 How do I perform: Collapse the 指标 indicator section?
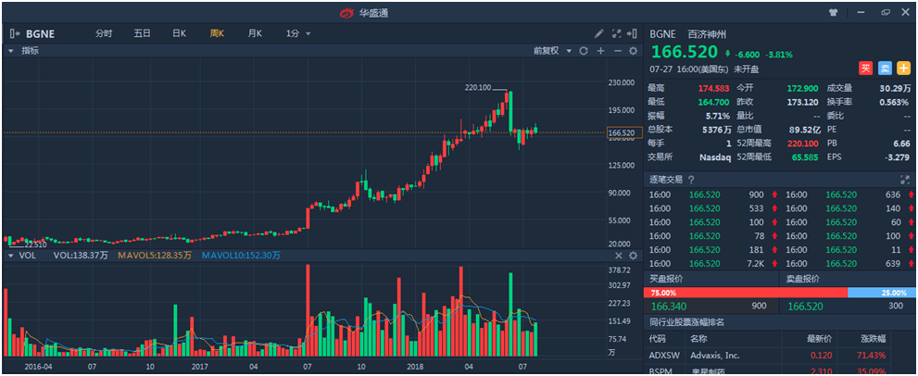pyautogui.click(x=11, y=51)
